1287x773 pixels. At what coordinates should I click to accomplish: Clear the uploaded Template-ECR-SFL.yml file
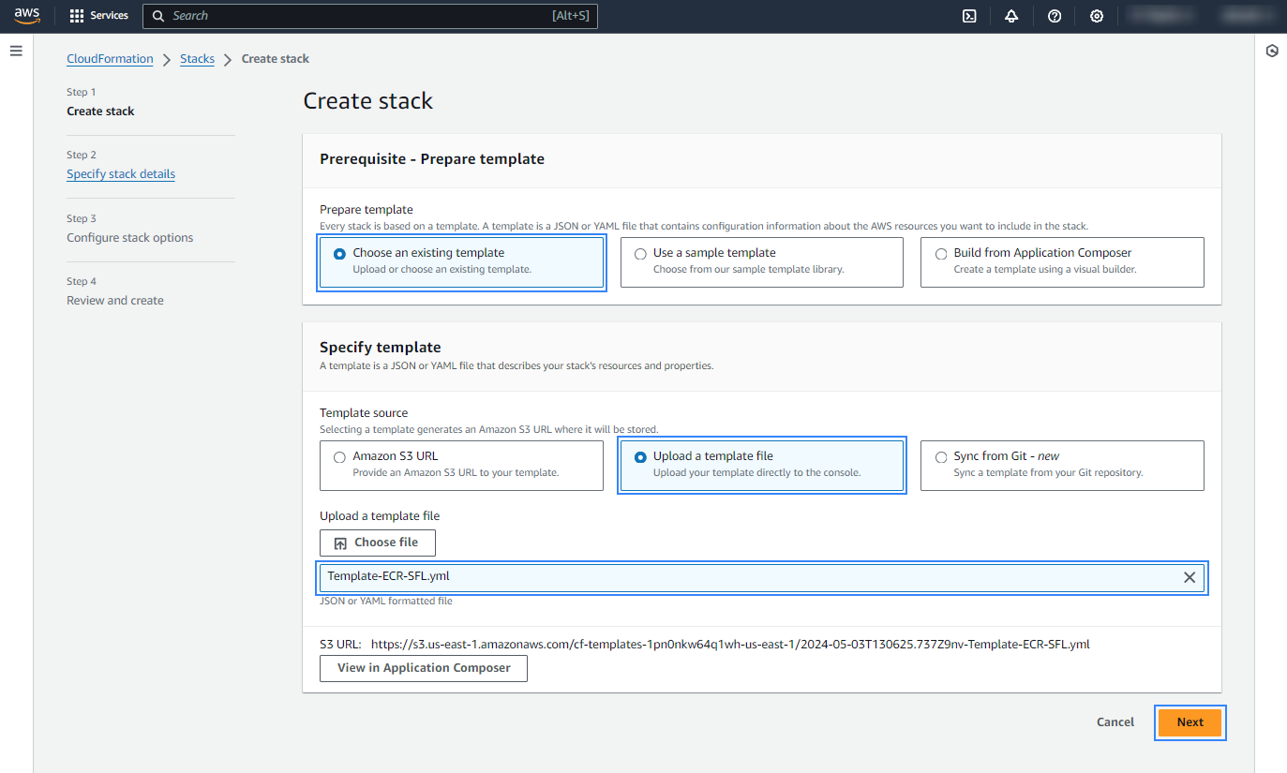(1190, 577)
